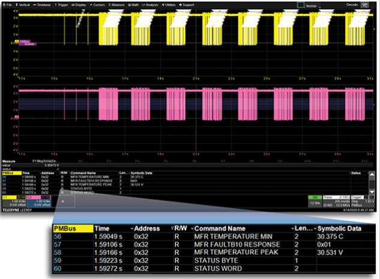
Task: Click the DC1M coupling badge on C2
Action: [x=46, y=197]
